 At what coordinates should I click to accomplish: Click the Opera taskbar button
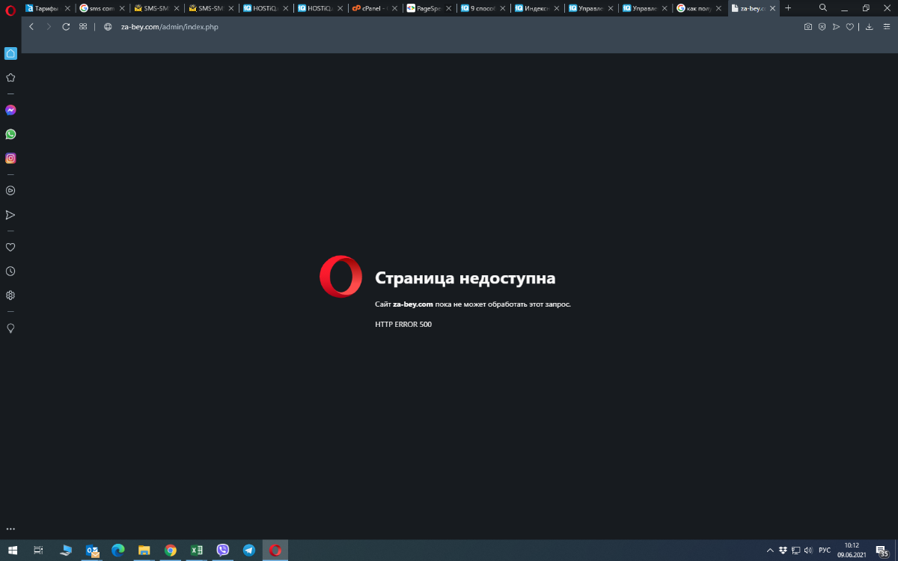(x=275, y=550)
